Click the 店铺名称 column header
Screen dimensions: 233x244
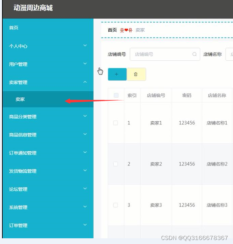[217, 95]
